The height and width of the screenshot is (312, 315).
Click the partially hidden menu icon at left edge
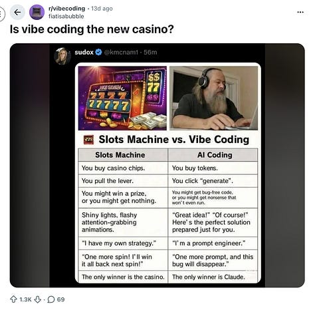coord(2,14)
